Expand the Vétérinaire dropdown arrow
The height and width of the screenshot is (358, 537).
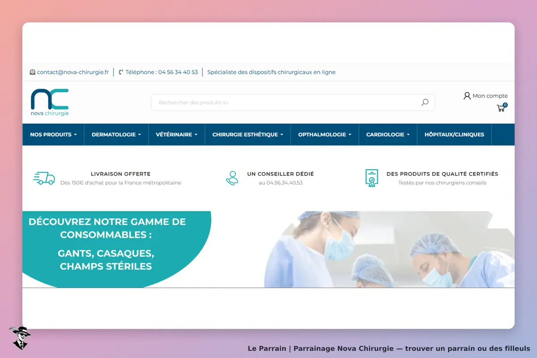pyautogui.click(x=196, y=135)
